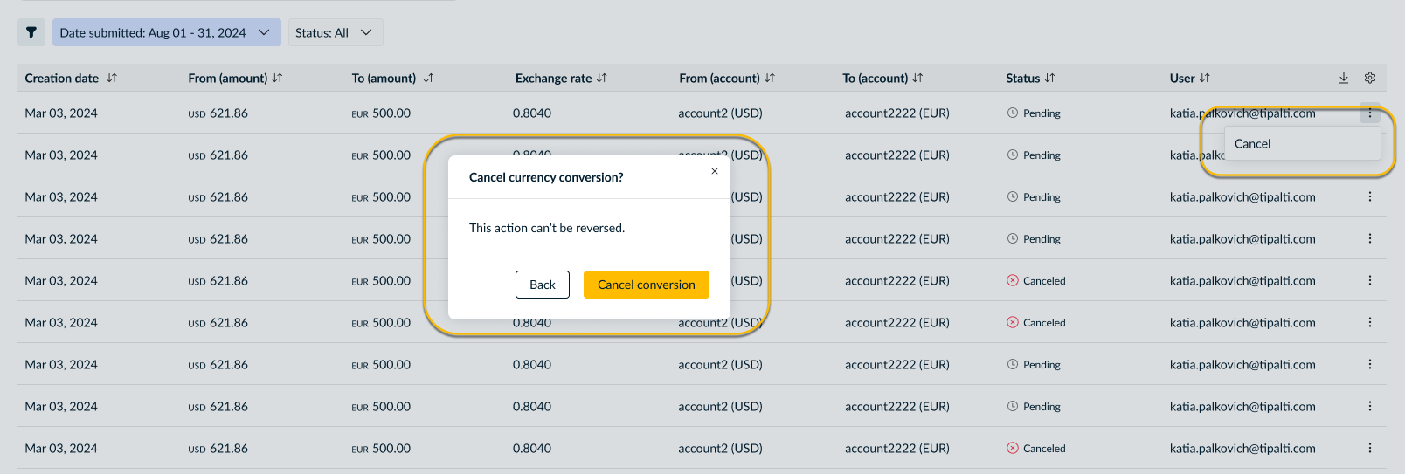Close the Cancel currency conversion dialog

pos(715,171)
